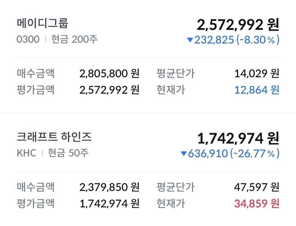Tap the -8.30% loss percentage

pos(258,40)
